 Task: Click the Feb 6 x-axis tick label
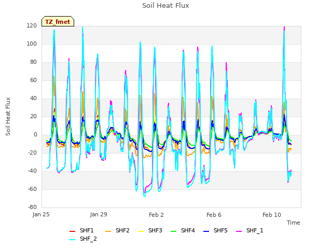(214, 215)
